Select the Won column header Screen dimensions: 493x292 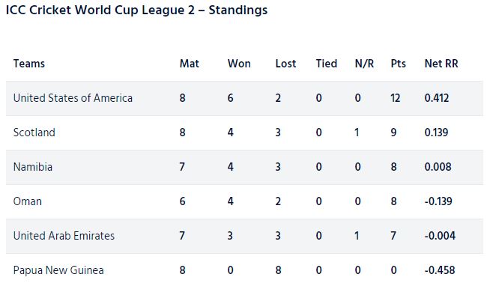pos(239,64)
